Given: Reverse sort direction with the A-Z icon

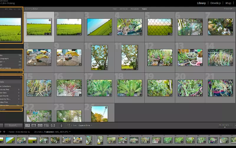Looking at the screenshot, I should pos(69,125).
